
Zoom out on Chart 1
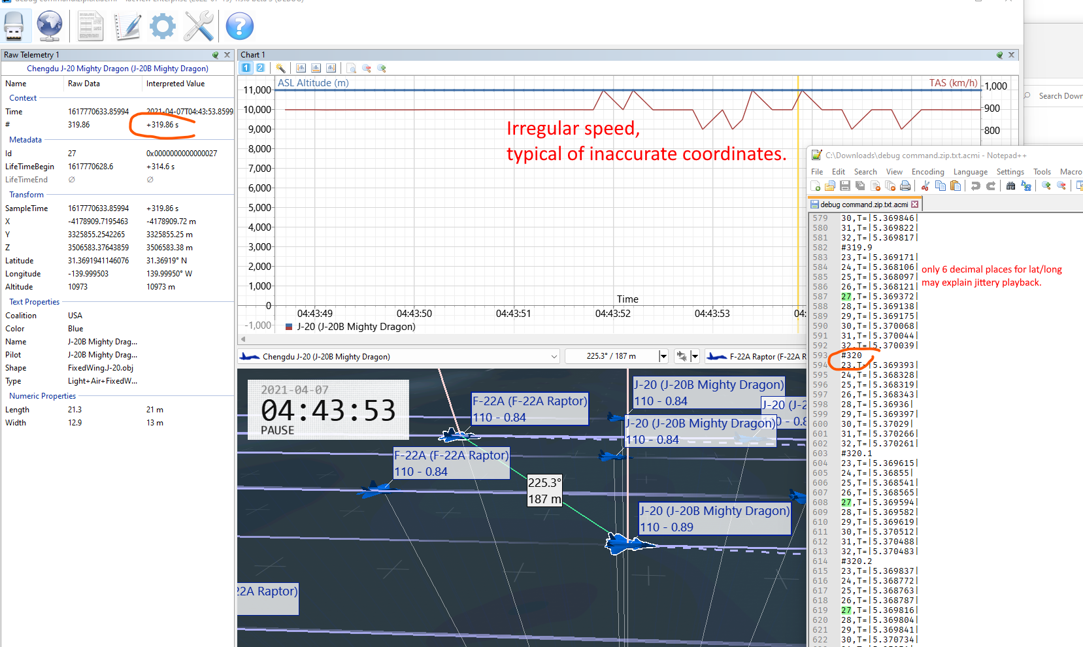(366, 68)
